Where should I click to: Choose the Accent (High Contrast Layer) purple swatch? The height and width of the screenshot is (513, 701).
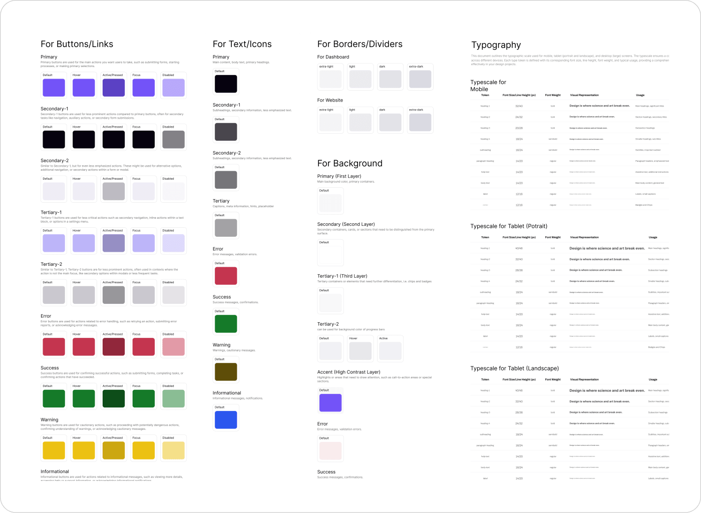click(x=330, y=403)
